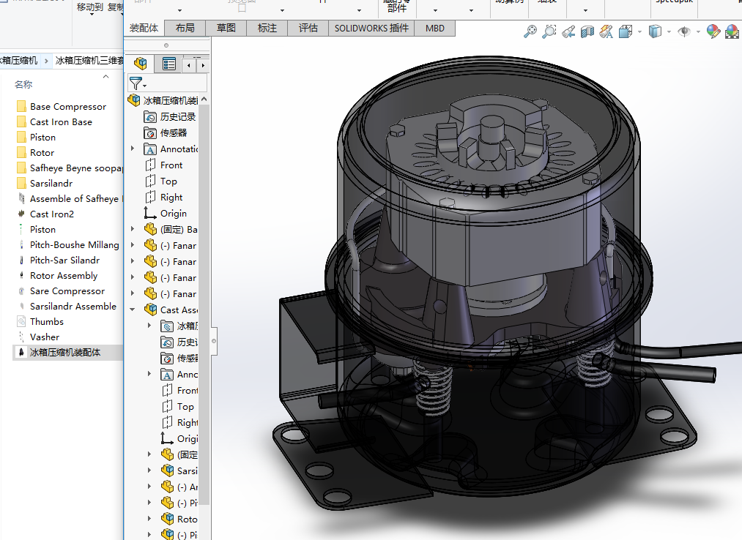The image size is (742, 540).
Task: Open the SOLIDWORKS 插件 tab
Action: (x=371, y=28)
